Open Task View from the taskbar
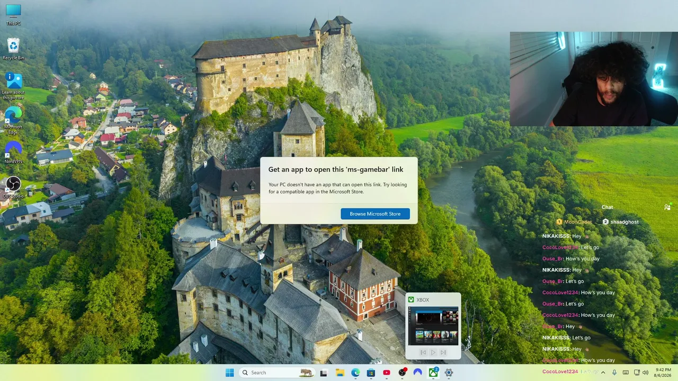The width and height of the screenshot is (678, 381). point(324,373)
